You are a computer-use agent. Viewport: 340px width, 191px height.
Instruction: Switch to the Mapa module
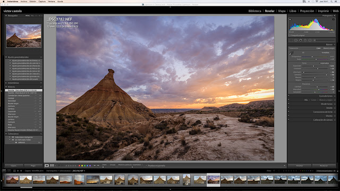coord(282,11)
